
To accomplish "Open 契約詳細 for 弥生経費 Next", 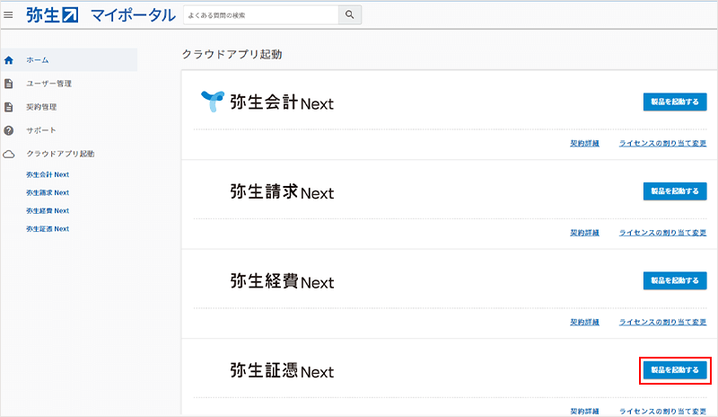I will (x=585, y=322).
